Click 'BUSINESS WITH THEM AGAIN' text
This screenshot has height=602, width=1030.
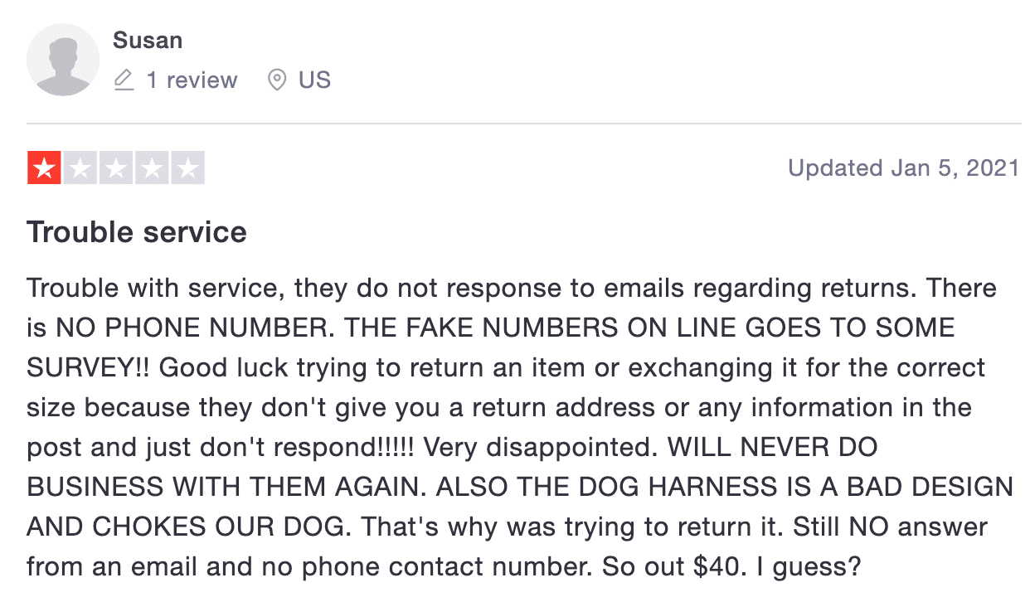point(223,488)
